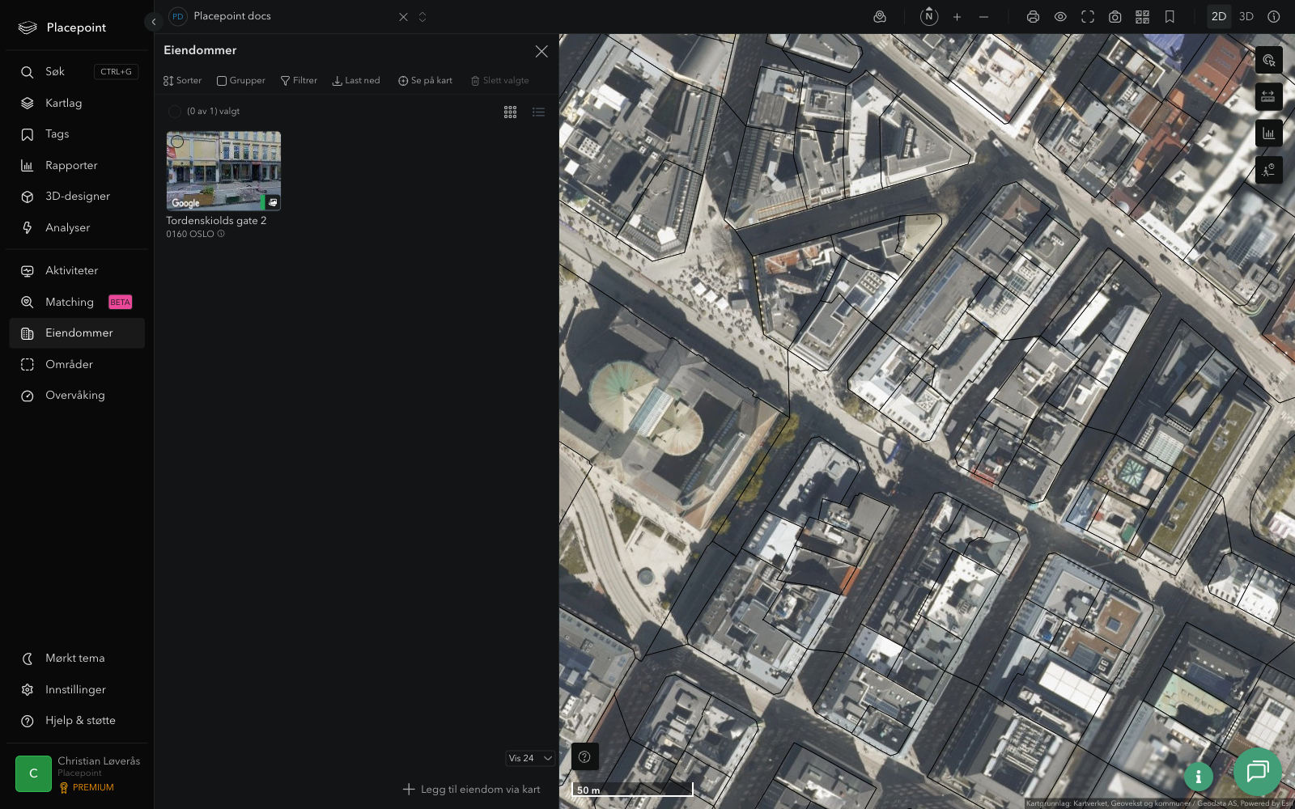Screen dimensions: 1295x809
Task: Open the chat support bubble
Action: 1257,771
